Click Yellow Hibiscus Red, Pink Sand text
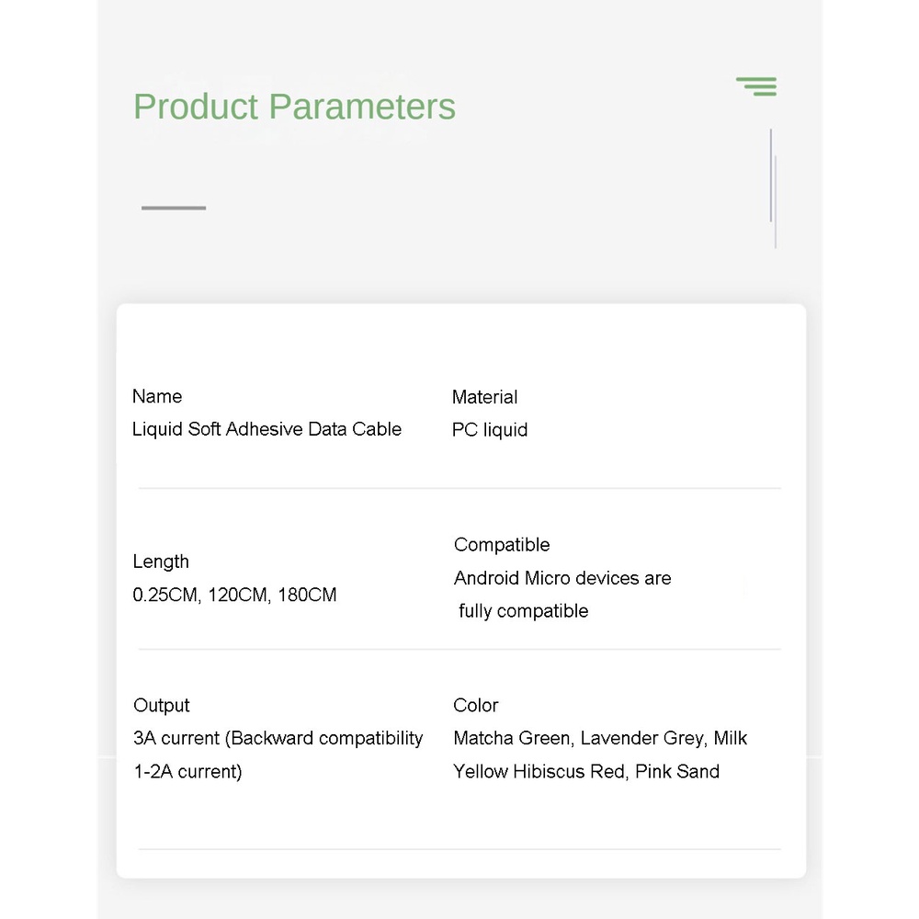Screen dimensions: 919x919 pos(586,771)
